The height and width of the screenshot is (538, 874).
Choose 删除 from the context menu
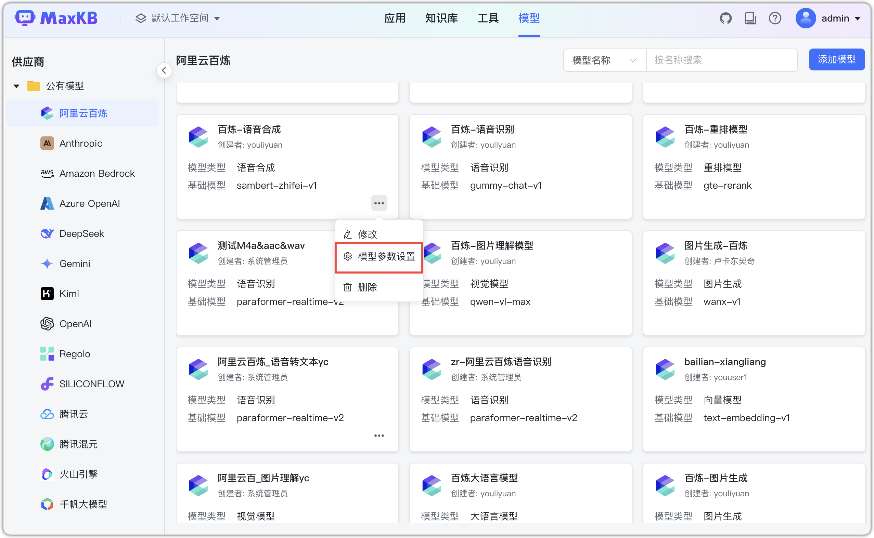[x=379, y=287]
